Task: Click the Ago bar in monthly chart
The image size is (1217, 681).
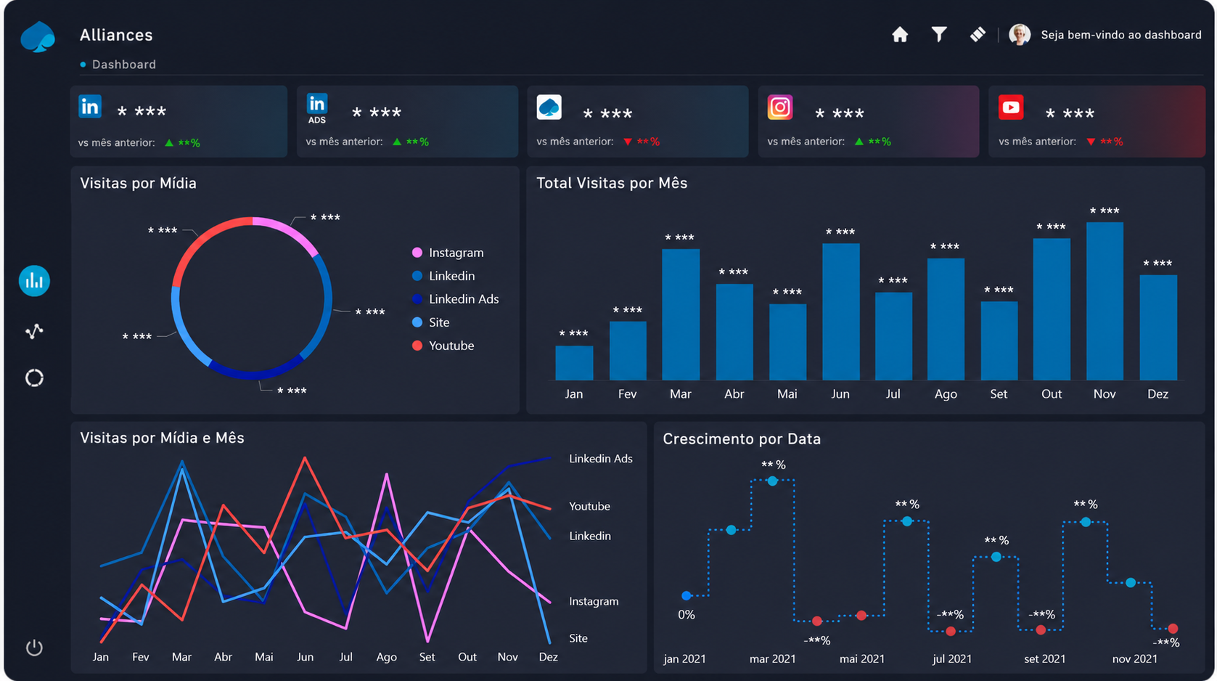Action: (946, 319)
